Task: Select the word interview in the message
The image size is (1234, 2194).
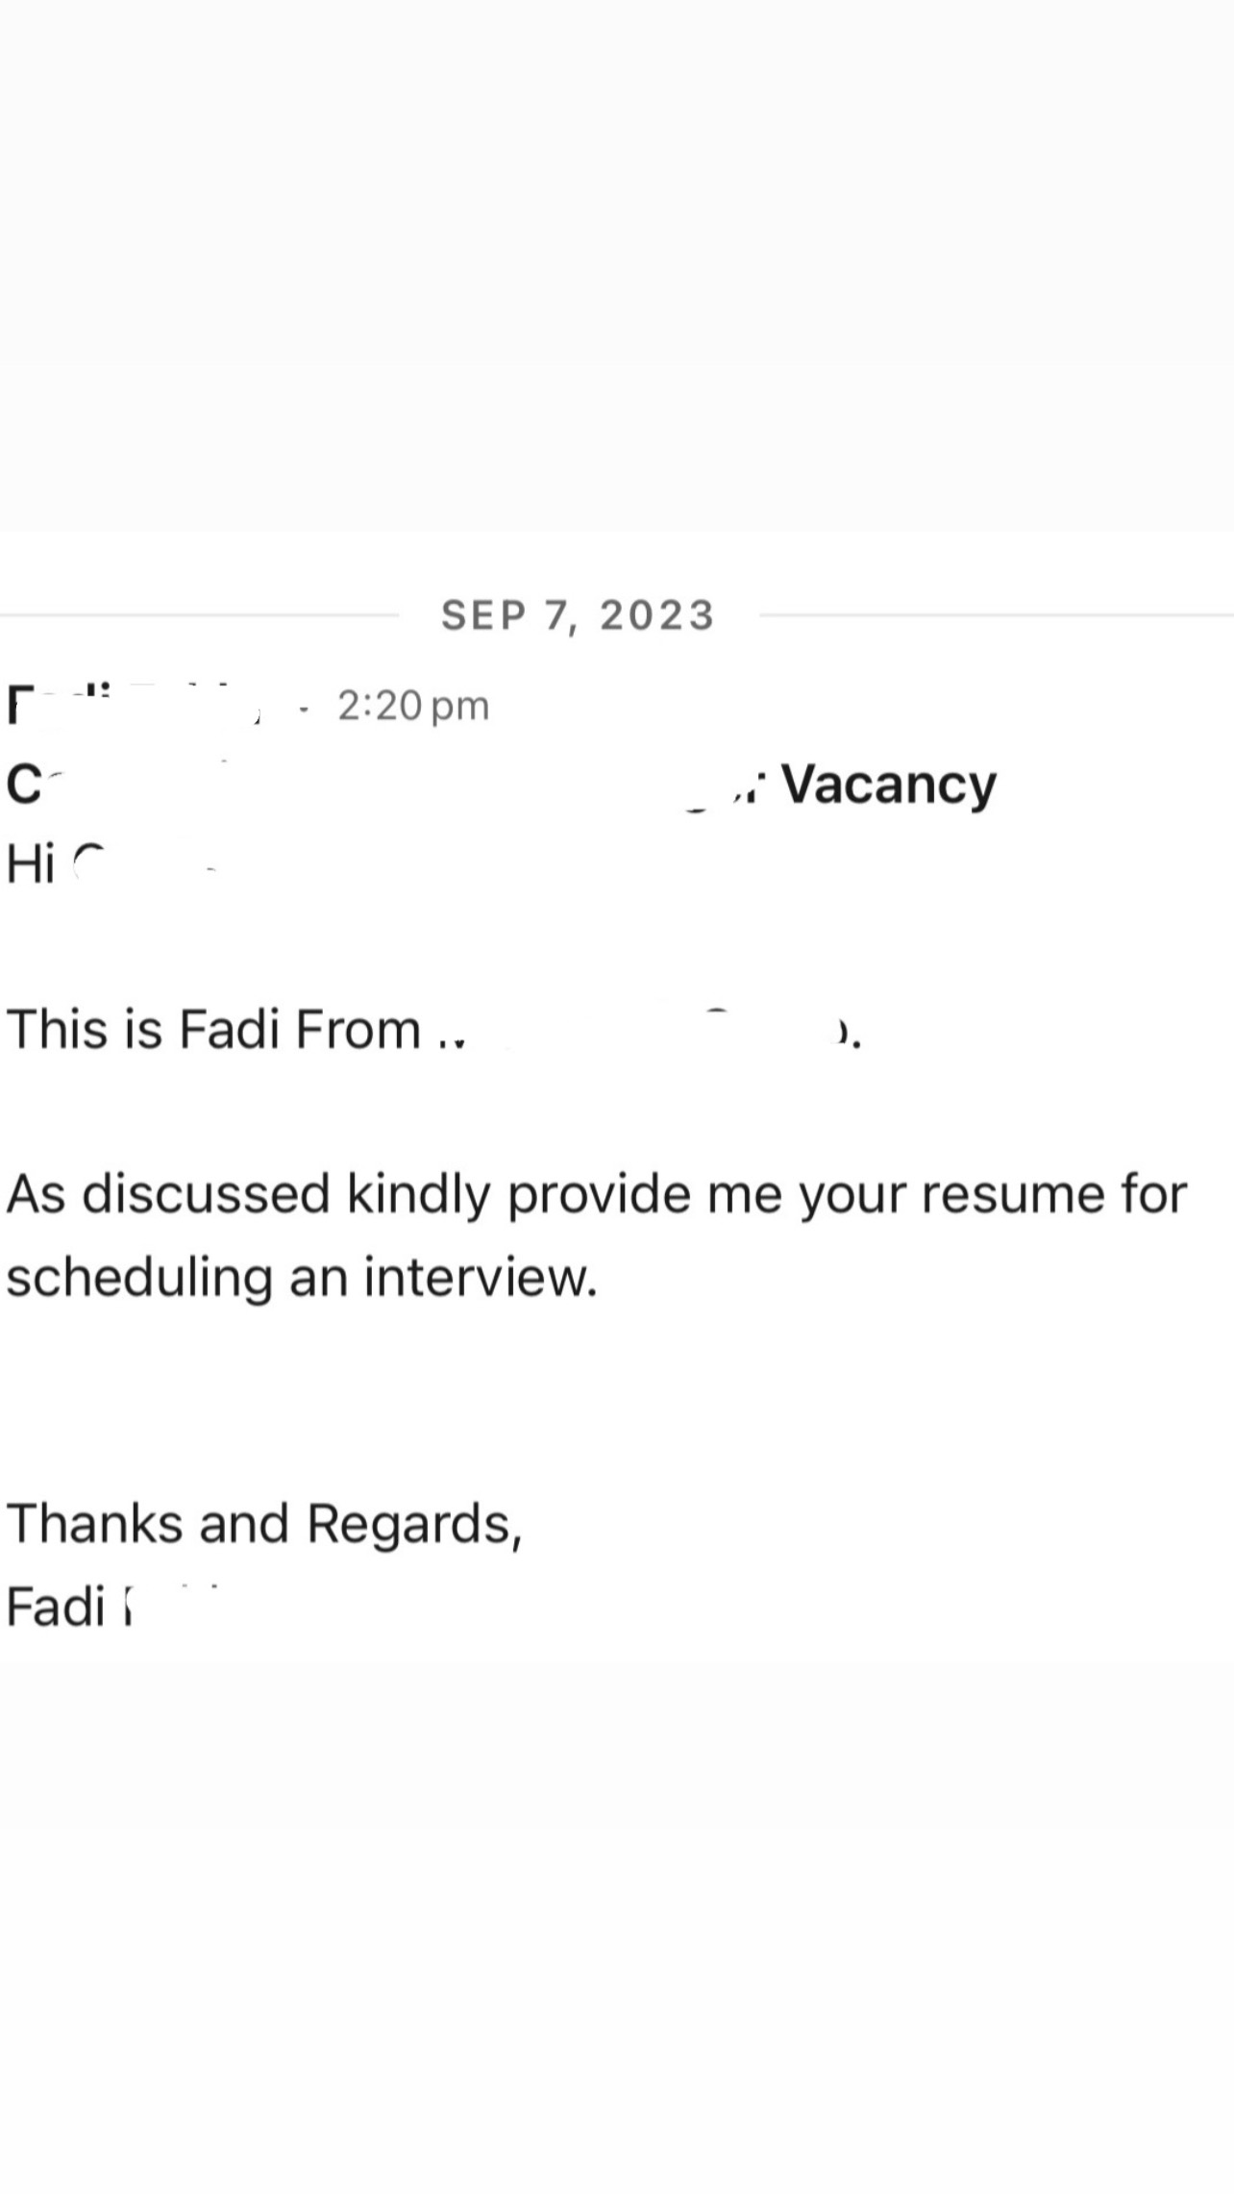Action: (x=481, y=1278)
